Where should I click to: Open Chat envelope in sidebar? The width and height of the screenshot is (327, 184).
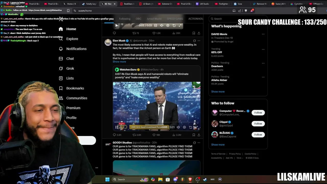(x=66, y=59)
